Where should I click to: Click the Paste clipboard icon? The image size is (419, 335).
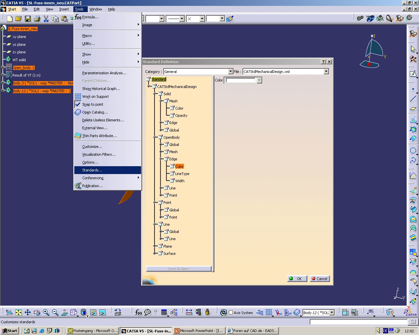coord(64,19)
